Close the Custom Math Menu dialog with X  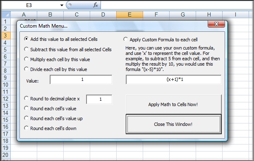(216, 24)
